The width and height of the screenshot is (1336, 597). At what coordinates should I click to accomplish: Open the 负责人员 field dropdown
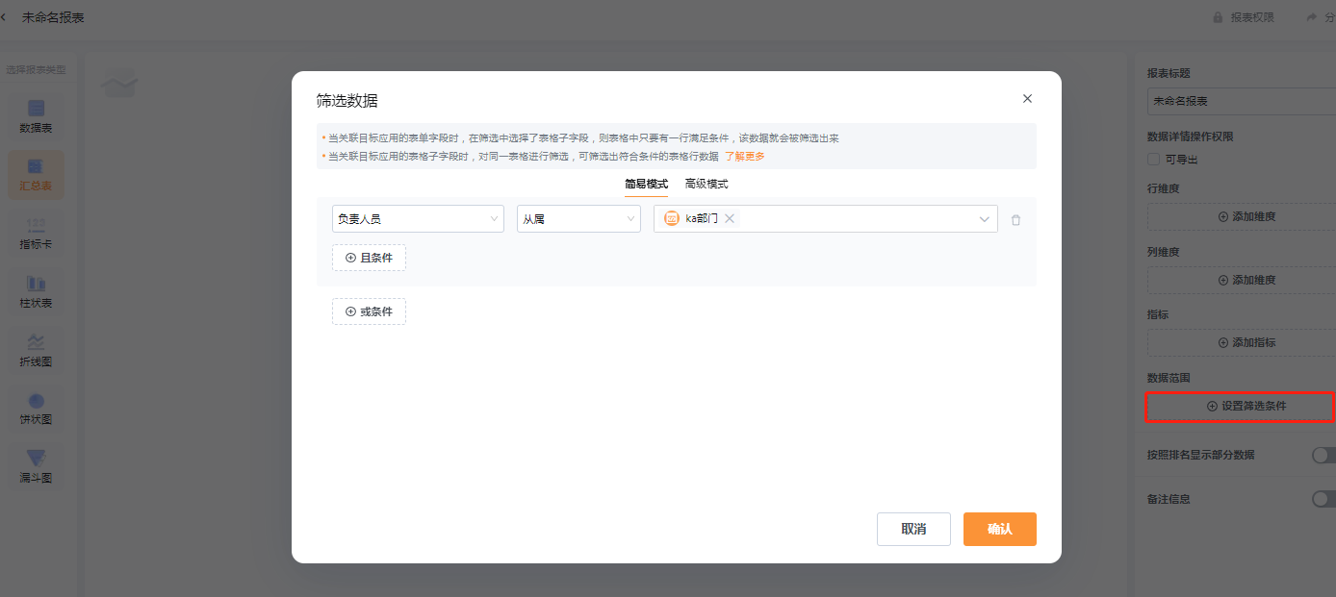418,219
